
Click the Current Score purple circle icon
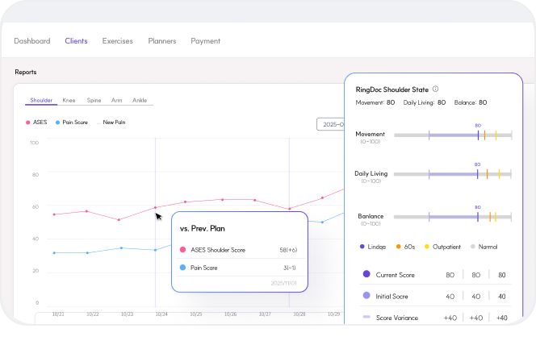pos(366,274)
